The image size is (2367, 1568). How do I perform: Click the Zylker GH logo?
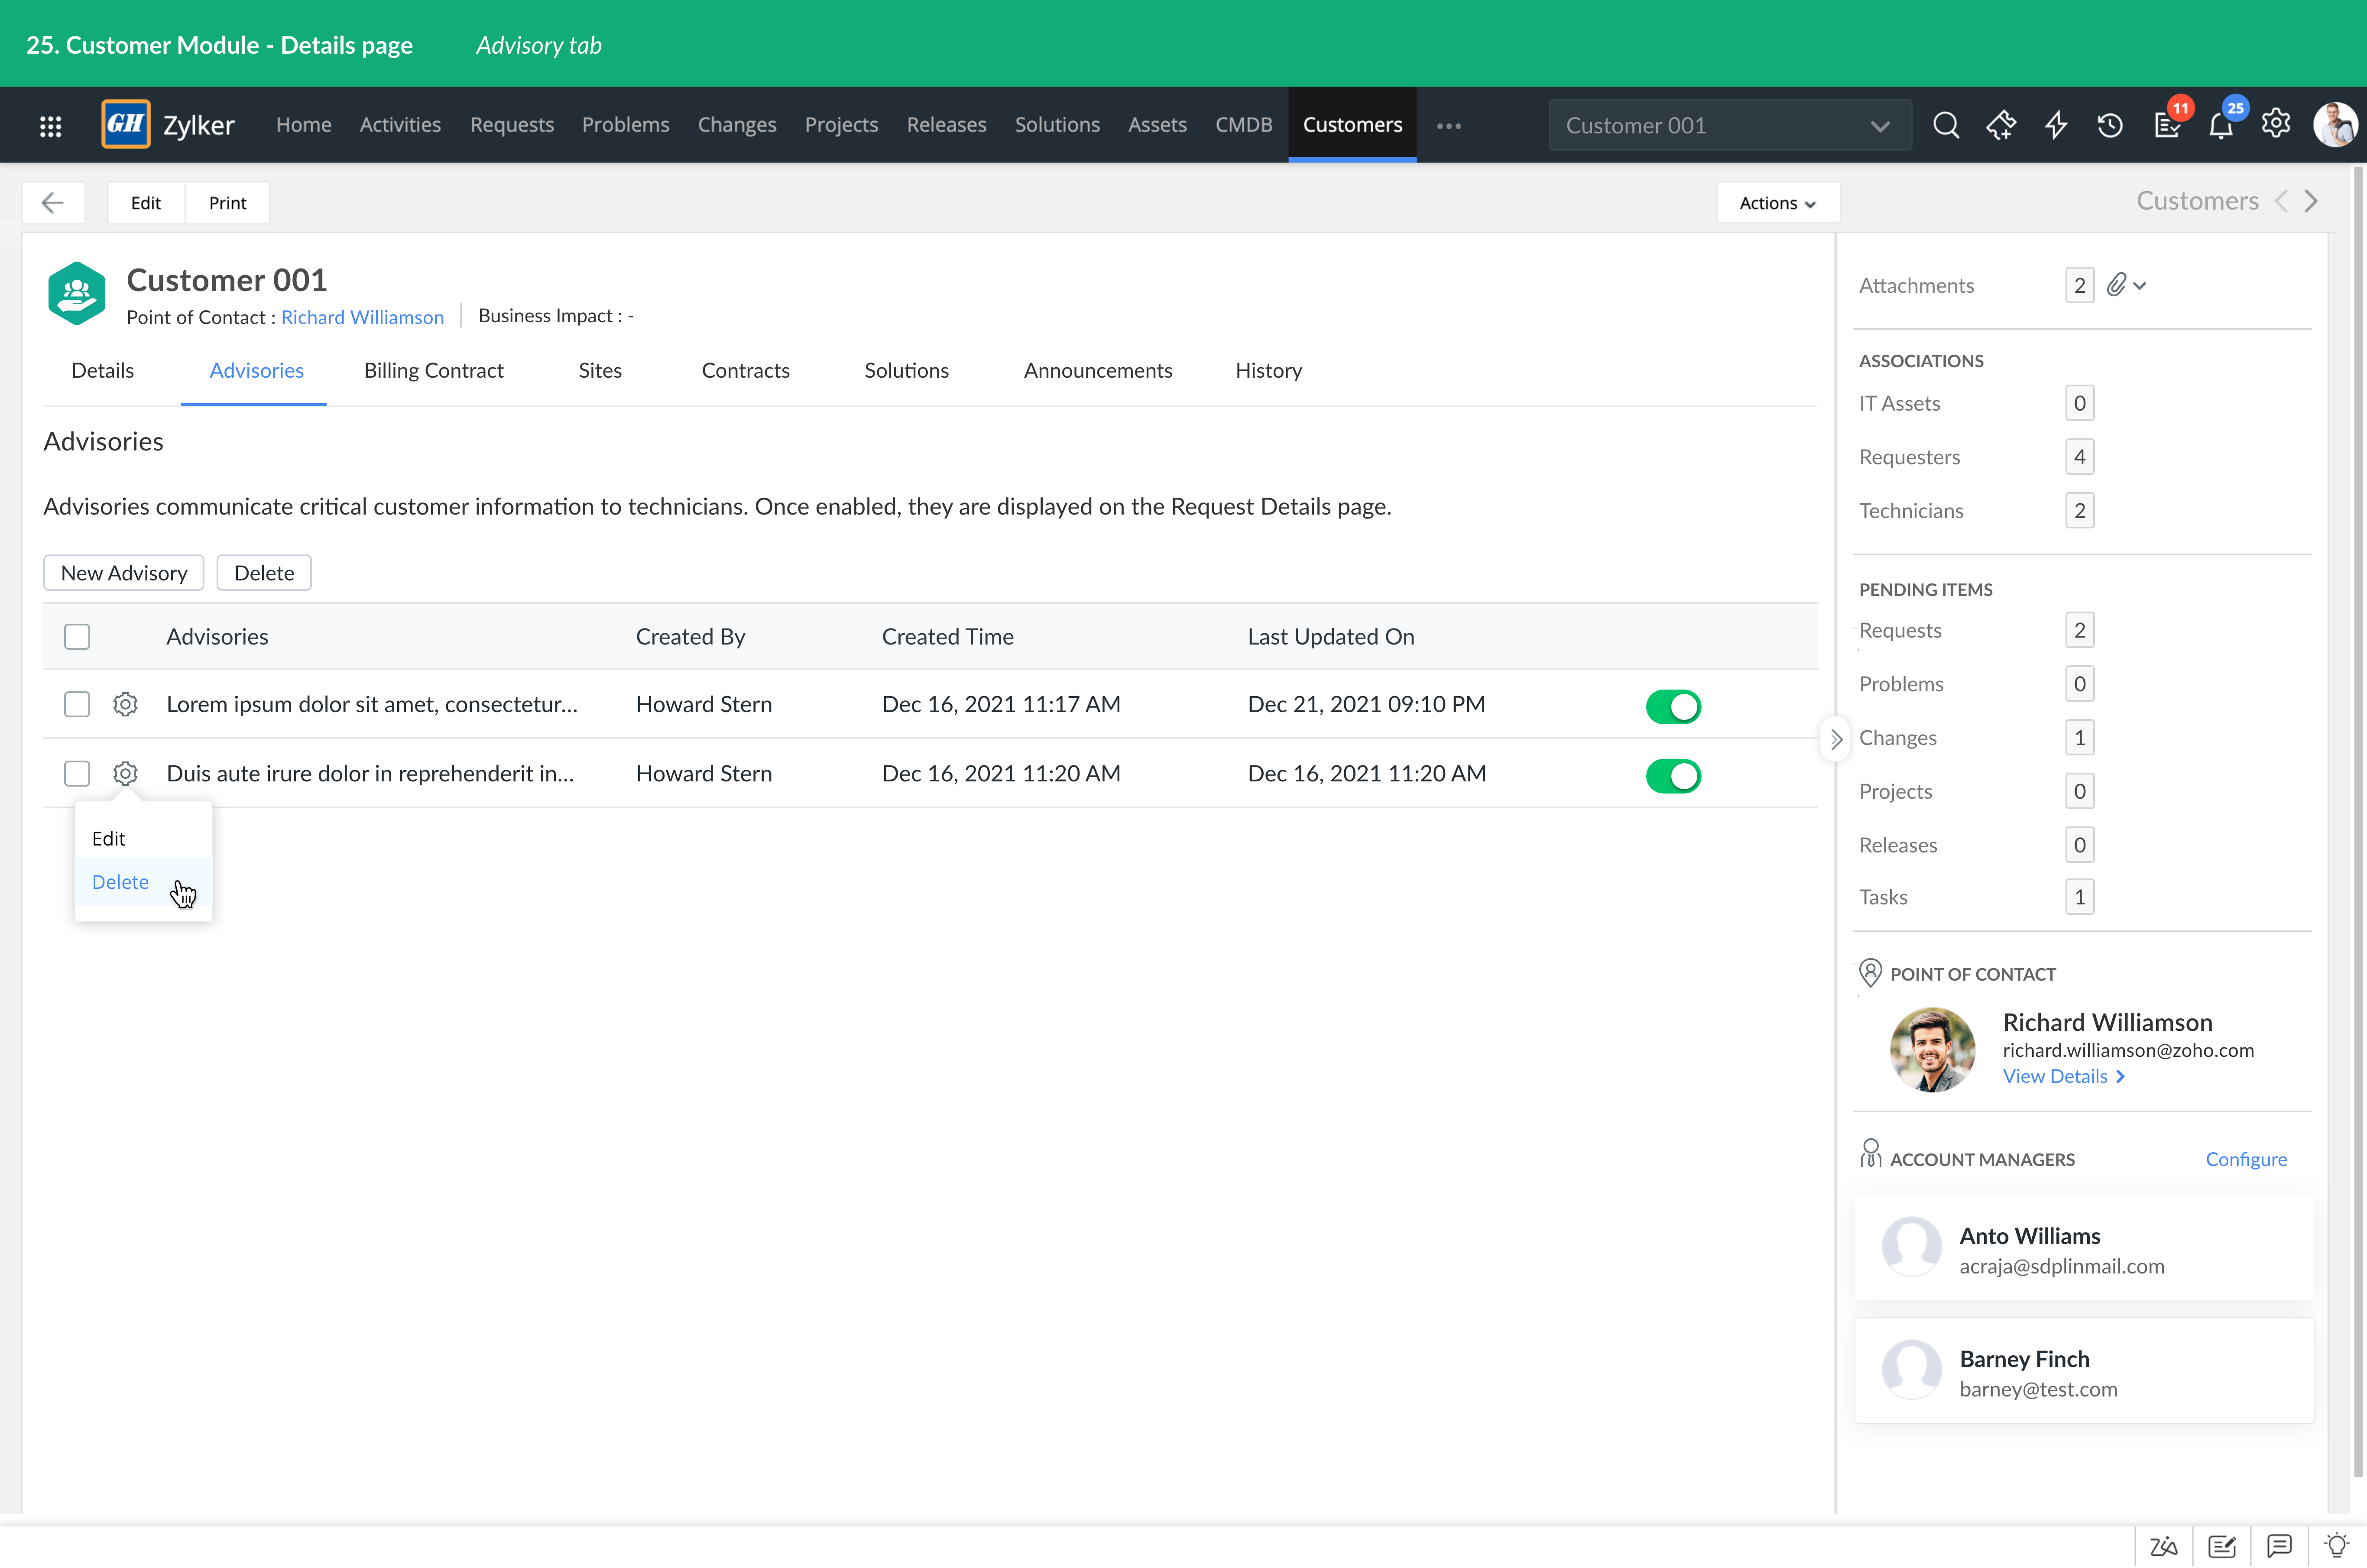(126, 124)
